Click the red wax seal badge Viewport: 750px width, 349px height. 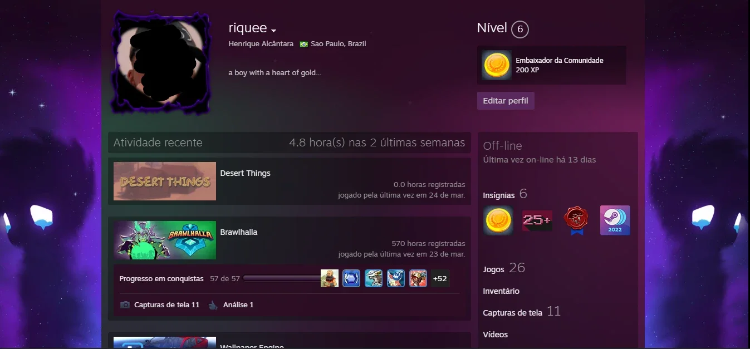pyautogui.click(x=576, y=220)
